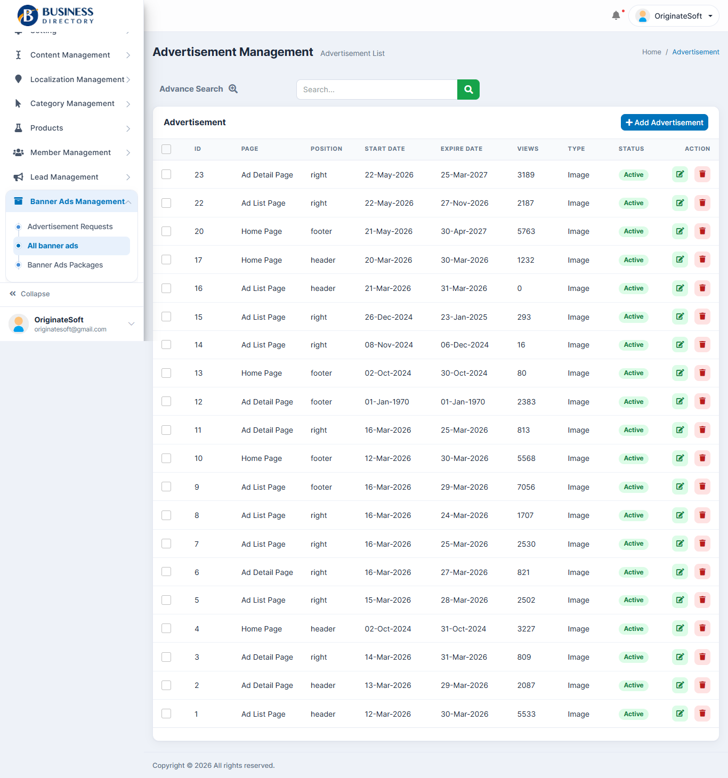Check the checkbox for ad ID 20
The image size is (728, 778).
166,231
